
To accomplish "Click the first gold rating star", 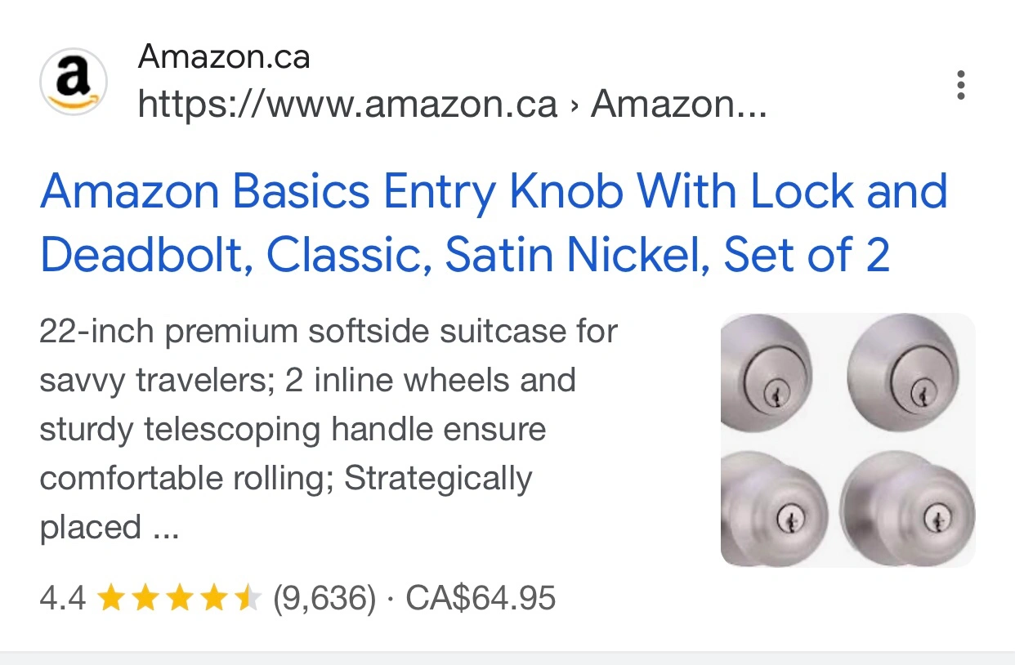I will 110,599.
